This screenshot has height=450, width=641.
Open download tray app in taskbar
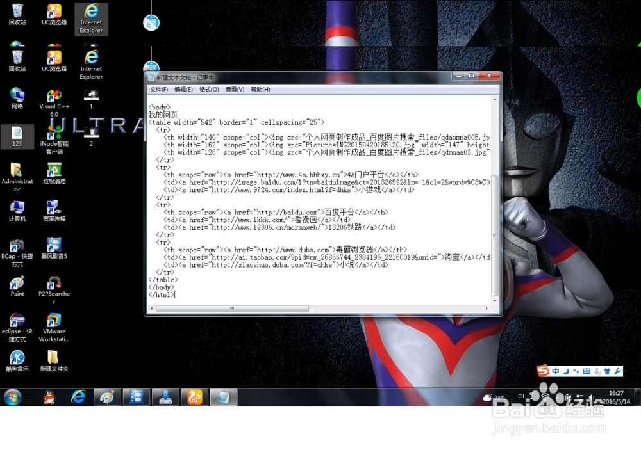click(165, 397)
